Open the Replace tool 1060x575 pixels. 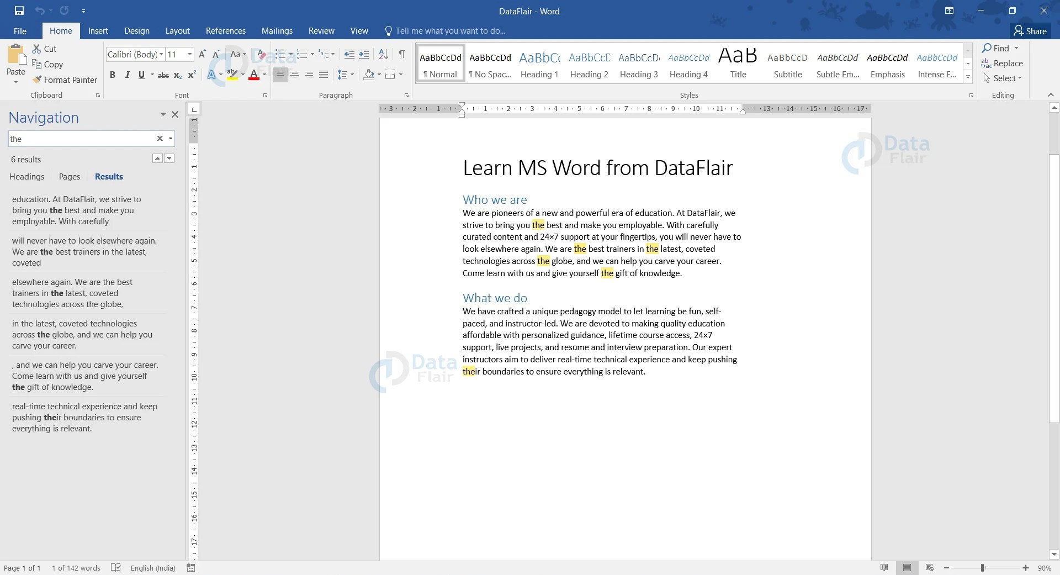click(1002, 63)
